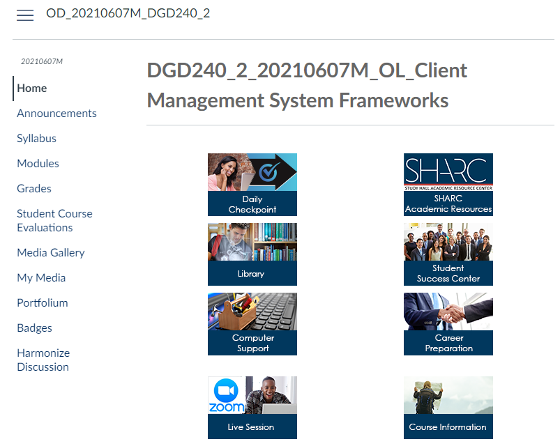The image size is (560, 446).
Task: Open the Career Preparation tile
Action: click(x=448, y=324)
